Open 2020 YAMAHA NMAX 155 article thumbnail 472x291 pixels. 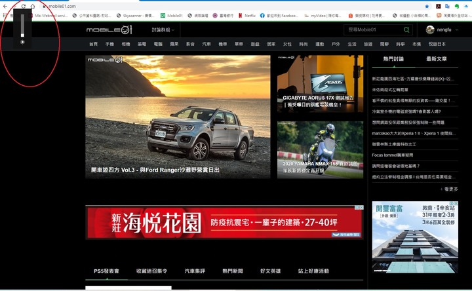point(321,150)
